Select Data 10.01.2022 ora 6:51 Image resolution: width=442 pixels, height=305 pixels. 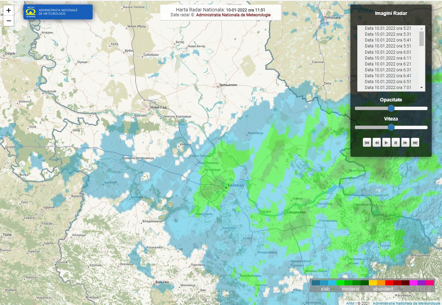(x=388, y=82)
